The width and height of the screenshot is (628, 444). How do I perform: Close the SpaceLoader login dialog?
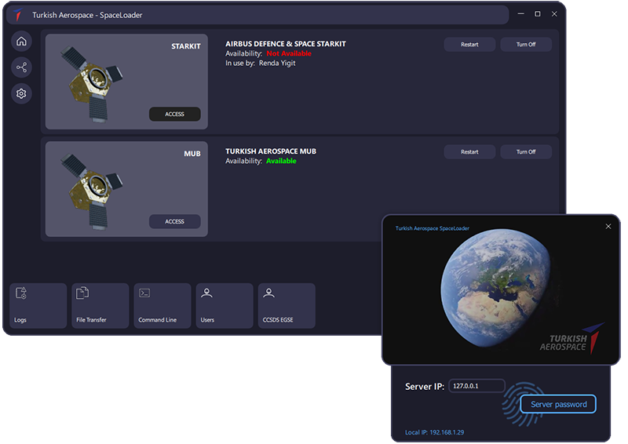click(608, 227)
